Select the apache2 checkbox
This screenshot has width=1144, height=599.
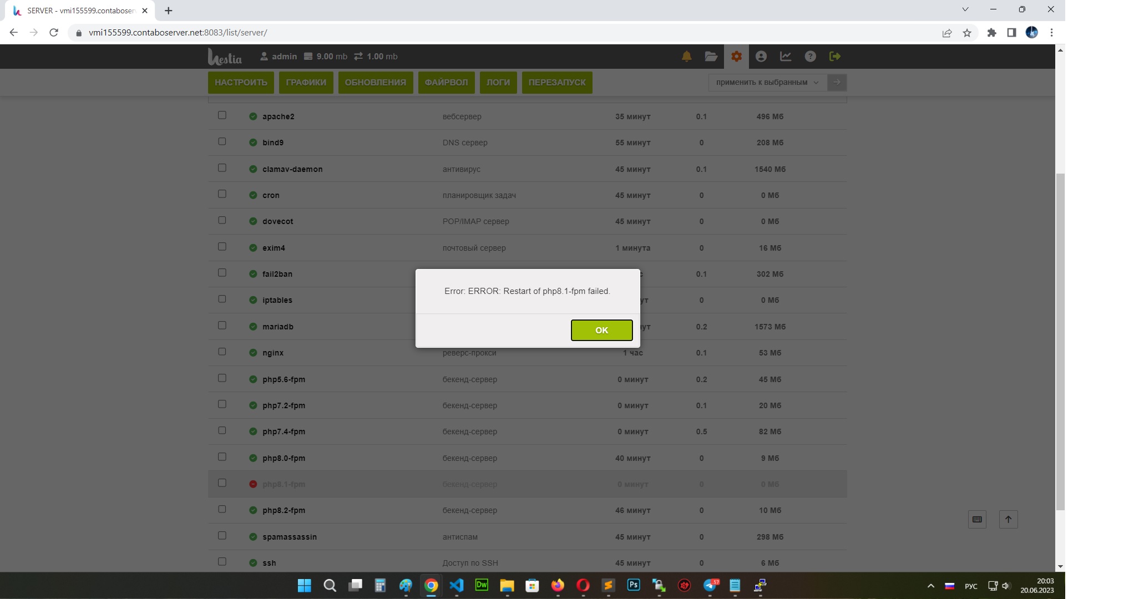(x=222, y=115)
